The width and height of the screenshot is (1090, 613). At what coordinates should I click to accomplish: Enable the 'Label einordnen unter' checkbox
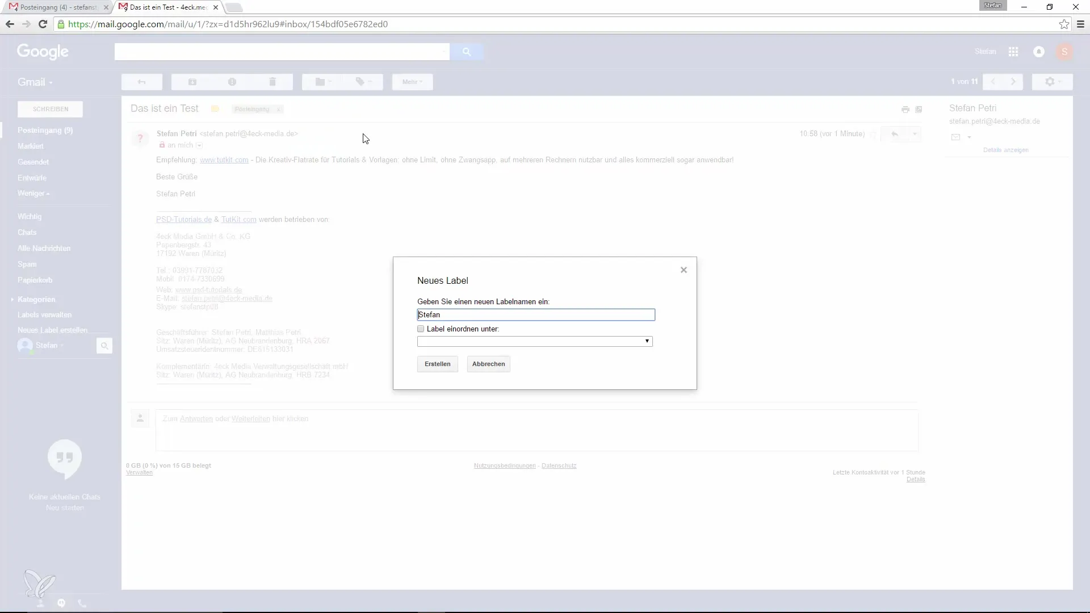pyautogui.click(x=421, y=329)
